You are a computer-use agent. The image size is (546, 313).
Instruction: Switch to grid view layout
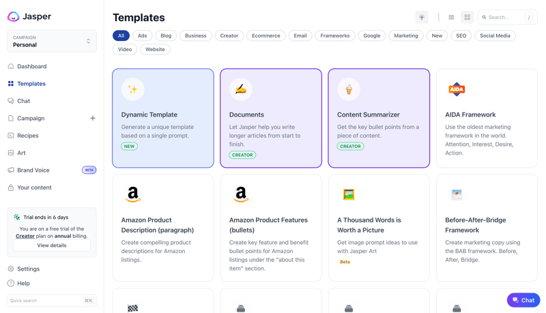468,17
